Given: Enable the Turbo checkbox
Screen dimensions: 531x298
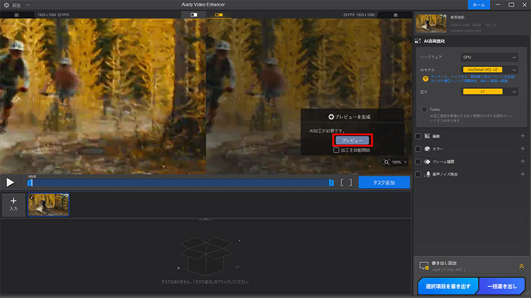Looking at the screenshot, I should [x=424, y=110].
